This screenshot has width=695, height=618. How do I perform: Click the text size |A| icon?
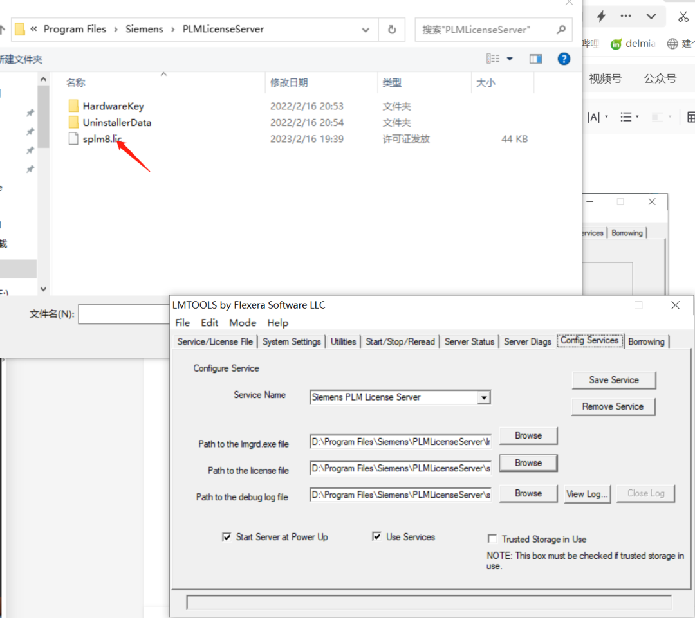coord(593,117)
